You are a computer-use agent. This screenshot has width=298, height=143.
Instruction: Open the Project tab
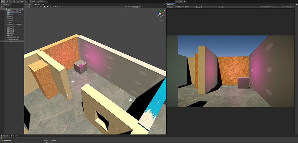click(4, 136)
